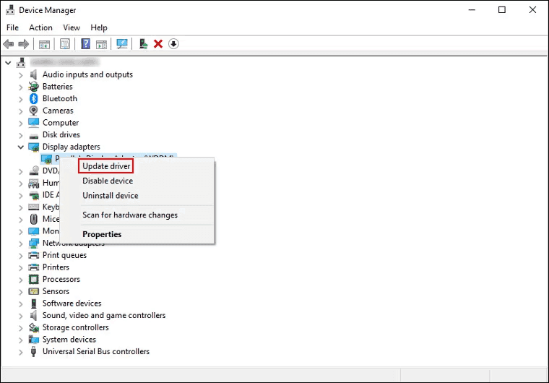Screen dimensions: 549x383
Task: Click the root computer node icon
Action: click(x=22, y=63)
